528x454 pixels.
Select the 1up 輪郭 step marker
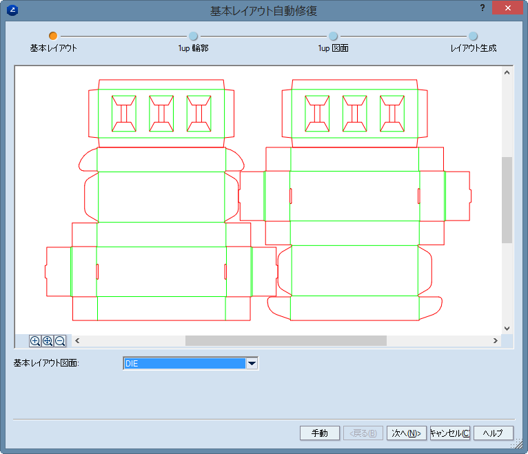click(x=193, y=36)
